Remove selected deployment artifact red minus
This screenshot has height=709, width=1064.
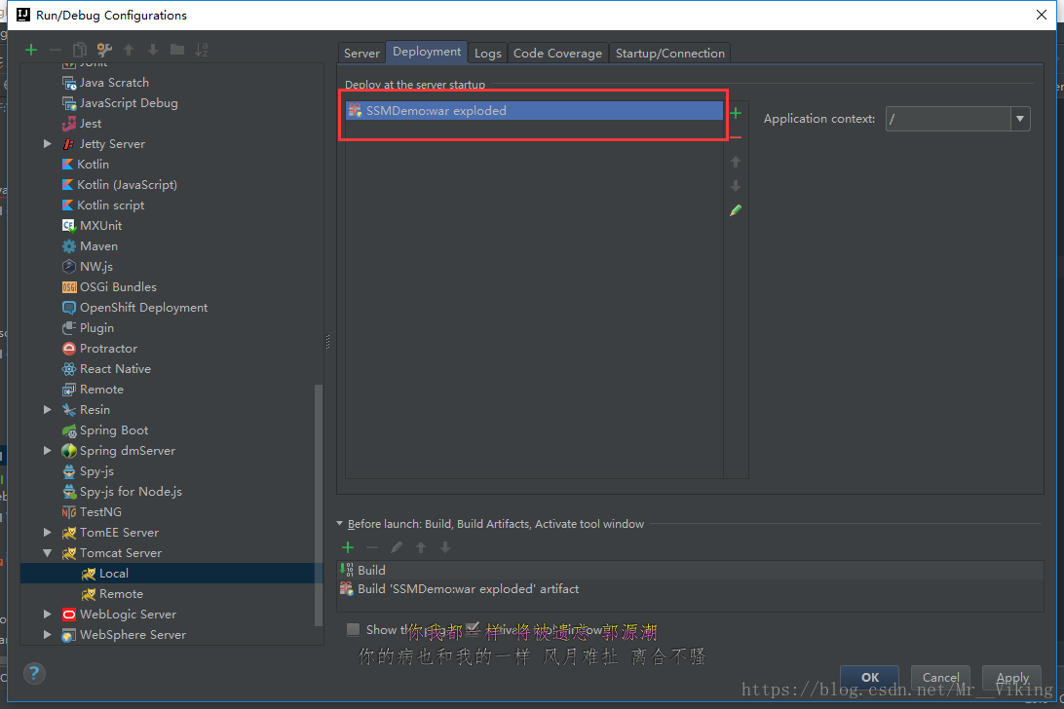[736, 137]
